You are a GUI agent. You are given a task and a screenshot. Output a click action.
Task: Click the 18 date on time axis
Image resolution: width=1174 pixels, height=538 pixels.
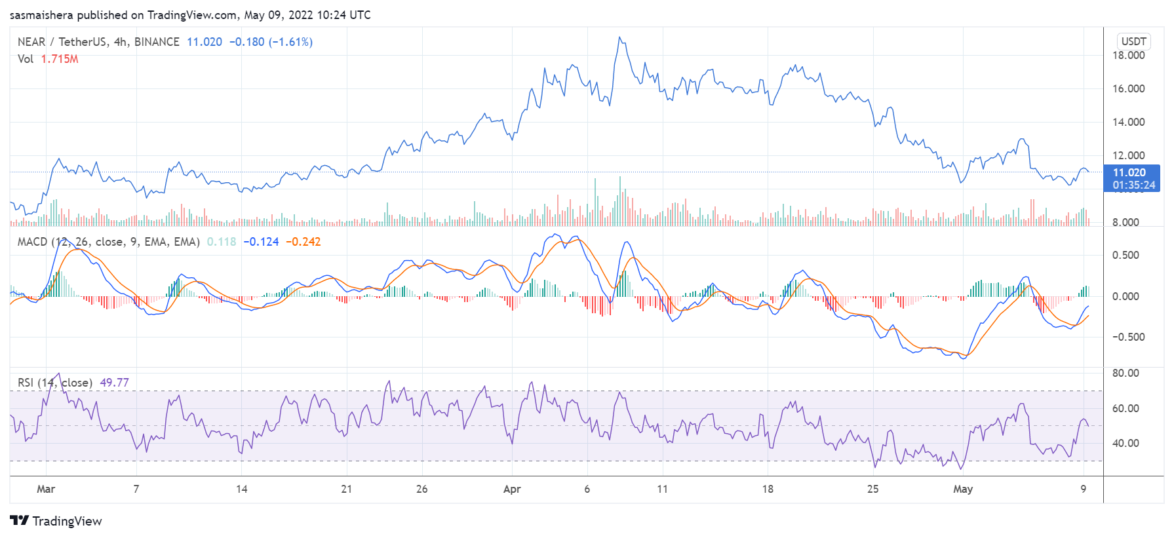pyautogui.click(x=768, y=489)
